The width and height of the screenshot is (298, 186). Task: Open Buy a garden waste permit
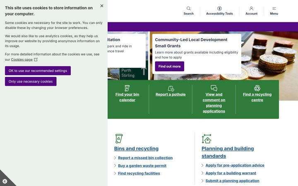(142, 166)
